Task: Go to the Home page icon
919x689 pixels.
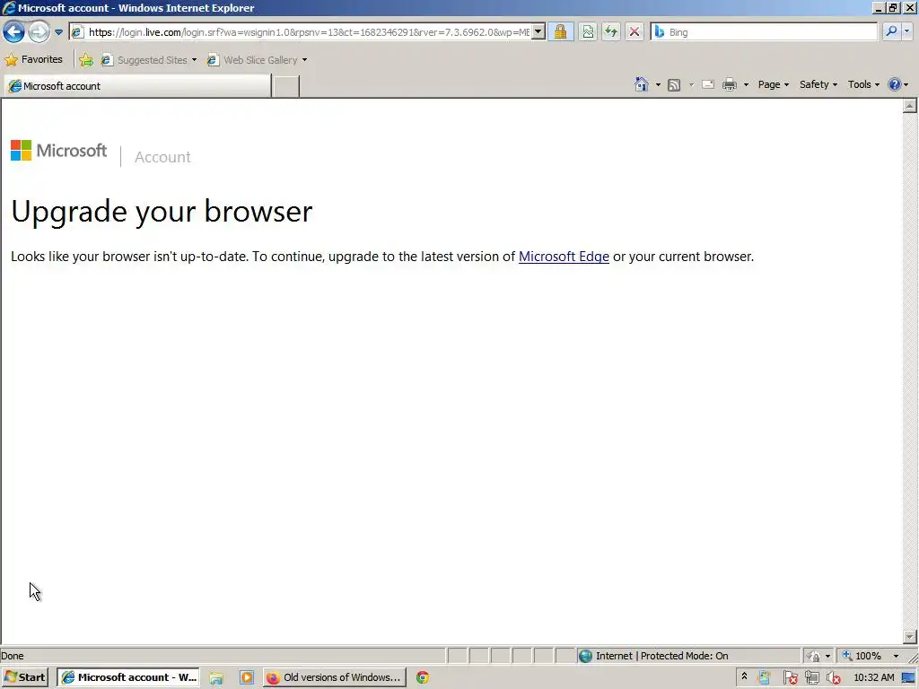Action: click(x=642, y=84)
